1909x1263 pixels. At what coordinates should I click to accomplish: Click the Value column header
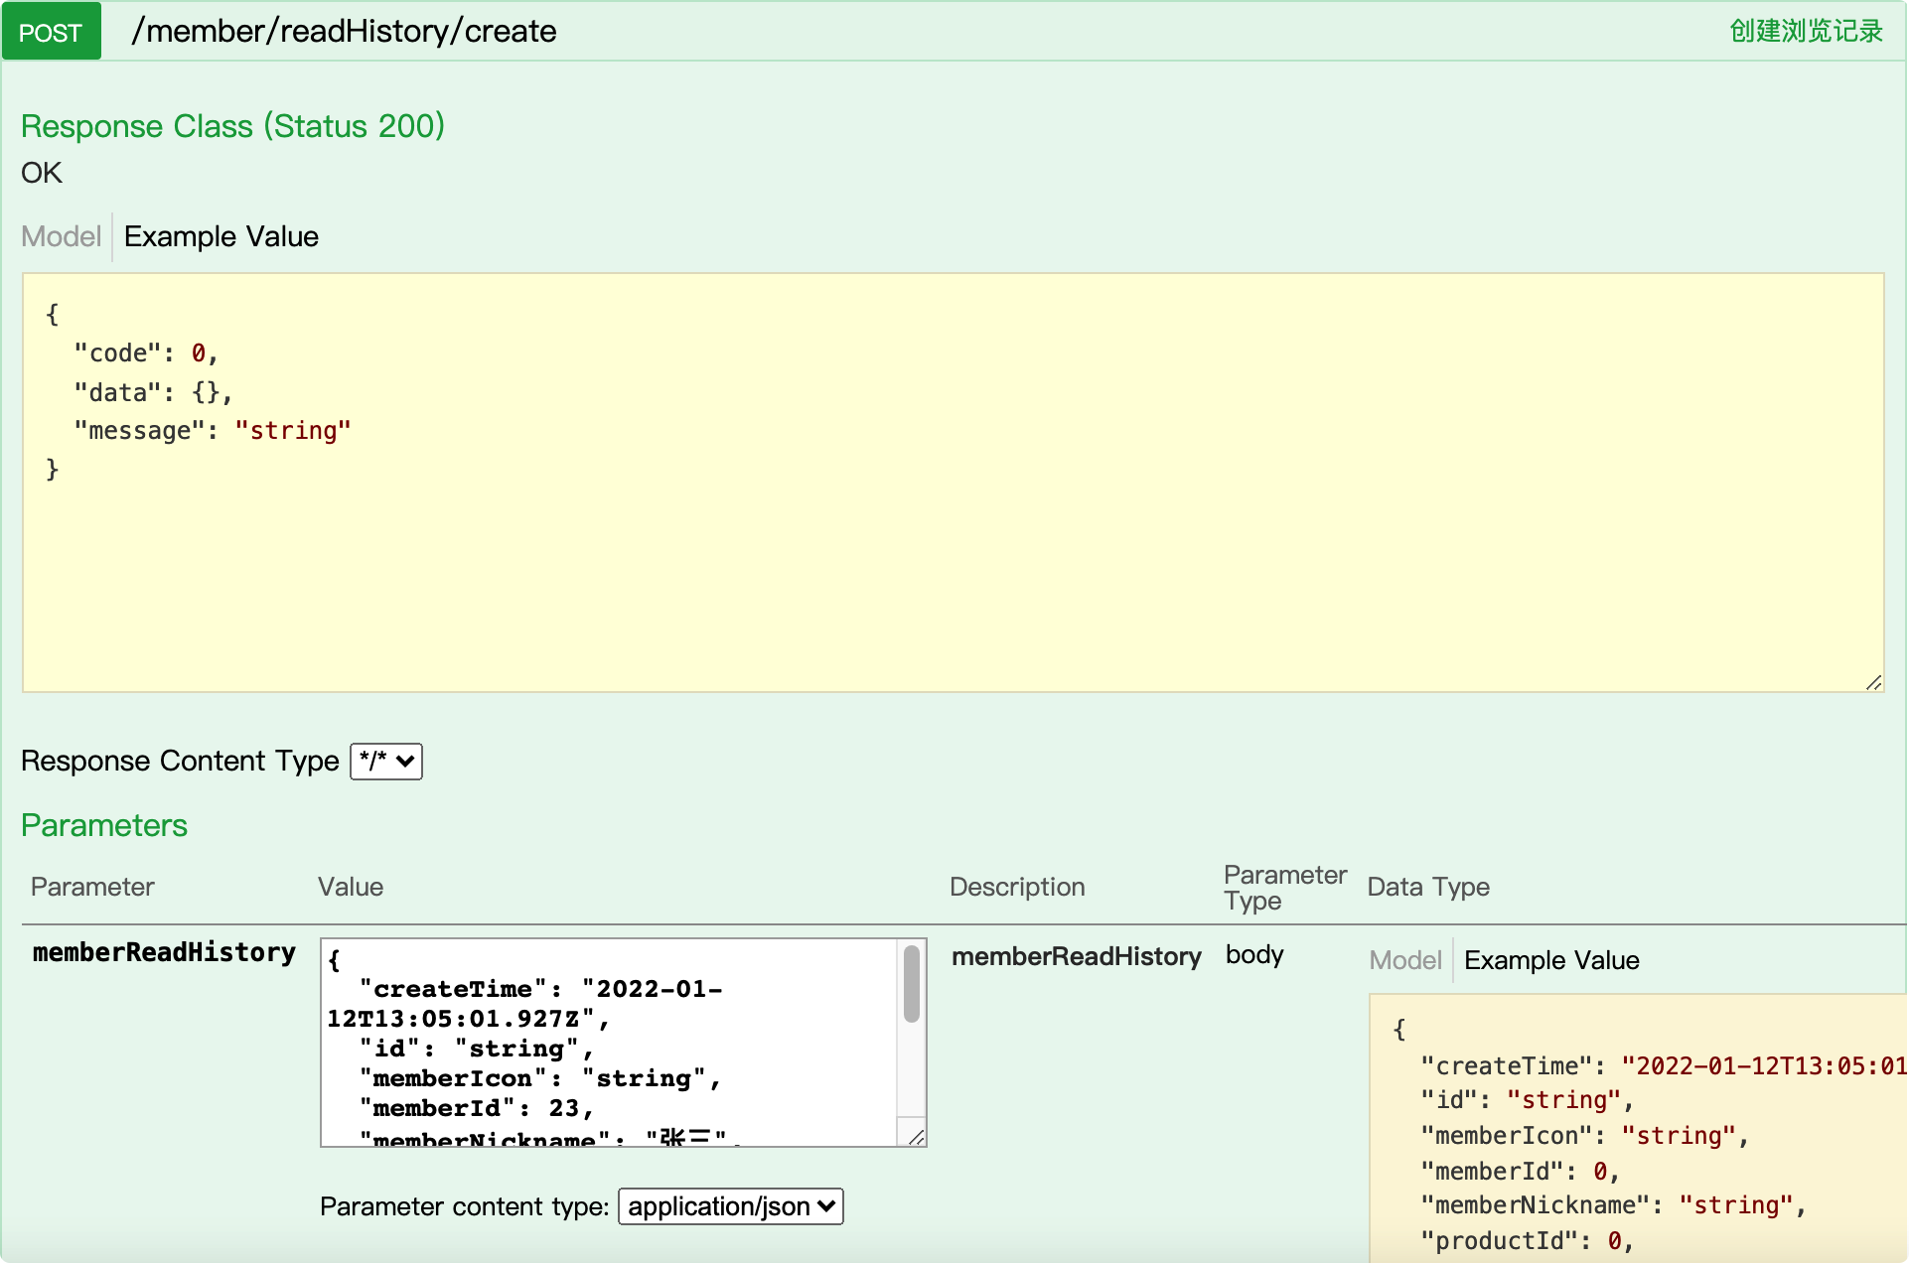pos(351,887)
